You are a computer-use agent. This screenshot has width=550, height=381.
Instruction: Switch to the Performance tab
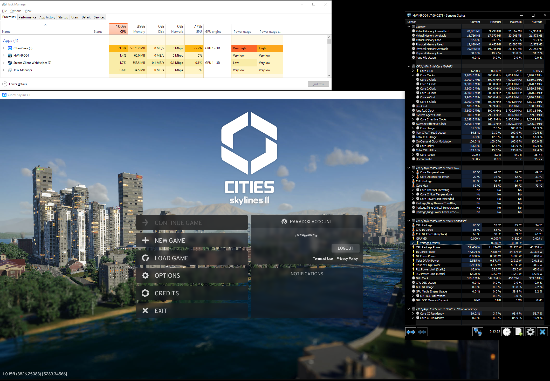[x=27, y=17]
